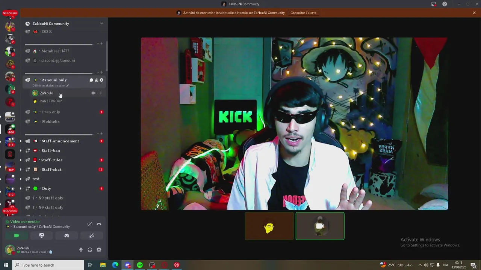Image resolution: width=481 pixels, height=270 pixels.
Task: Click 'Consulter l'alerte' button
Action: pyautogui.click(x=304, y=13)
